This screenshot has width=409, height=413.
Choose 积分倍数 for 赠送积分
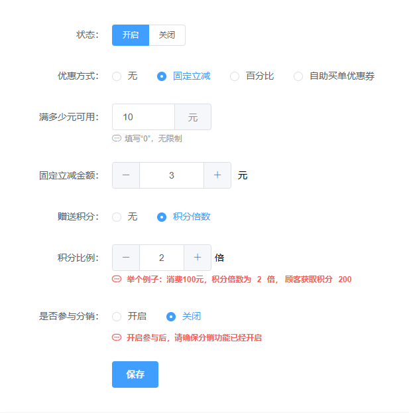(162, 217)
